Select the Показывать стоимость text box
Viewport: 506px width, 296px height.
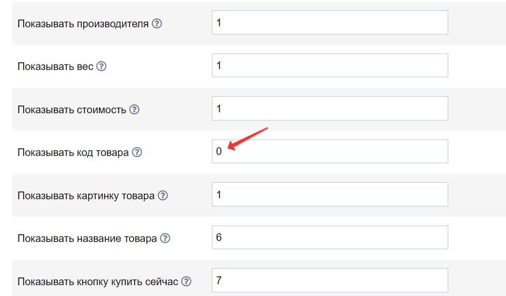pos(330,109)
